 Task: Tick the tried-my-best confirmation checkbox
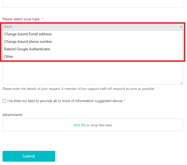(4, 101)
